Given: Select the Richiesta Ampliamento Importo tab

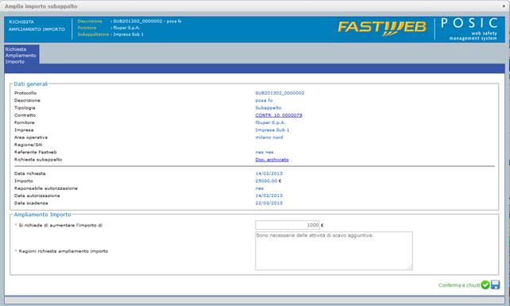Looking at the screenshot, I should pyautogui.click(x=21, y=55).
